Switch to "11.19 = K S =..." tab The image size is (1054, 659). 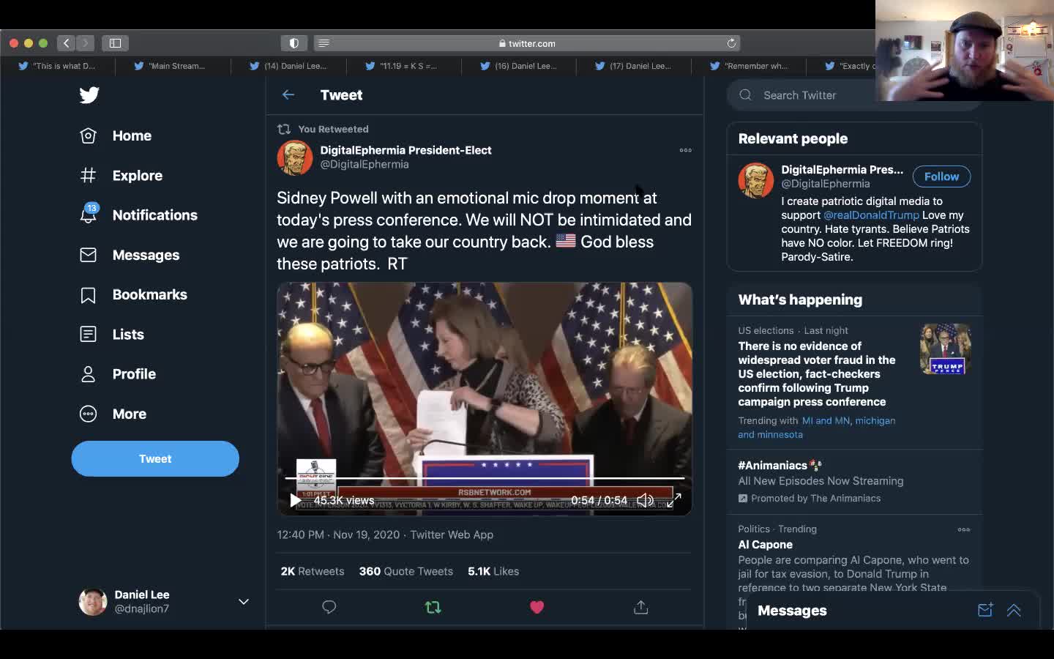(403, 66)
